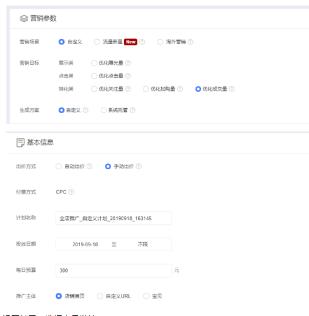This screenshot has height=316, width=309.
Task: Focus the 每日预算 budget field with 300
Action: click(114, 270)
